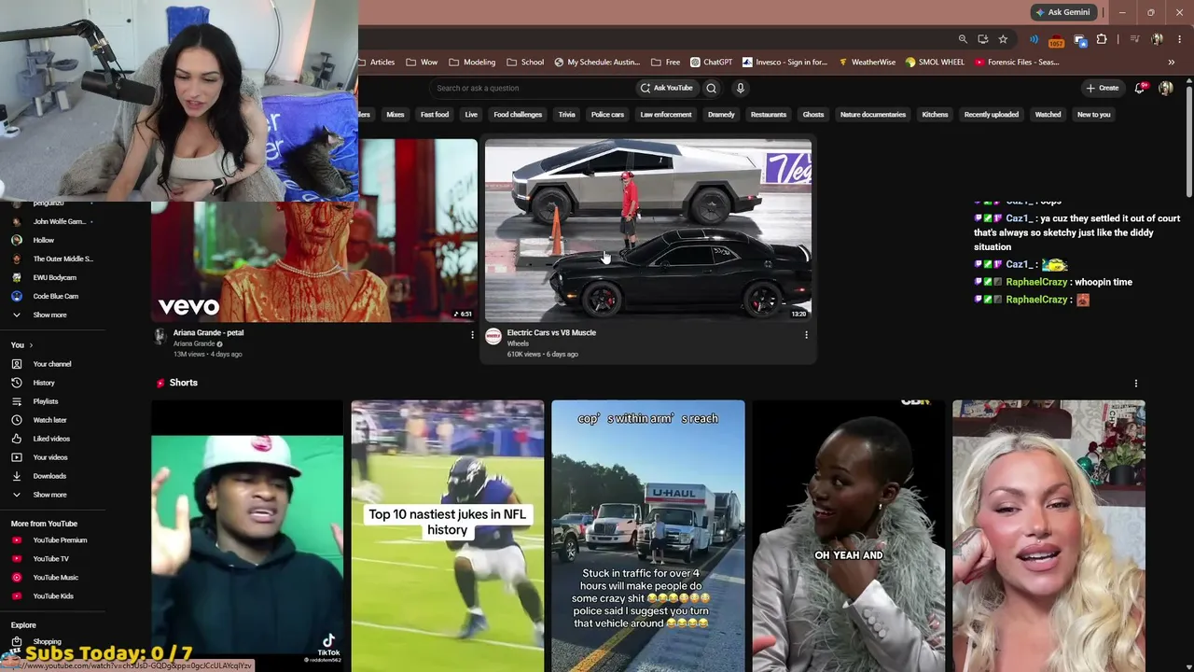Screen dimensions: 1194x672
Task: Open the Top 10 nastiest jukes Short
Action: pos(447,537)
